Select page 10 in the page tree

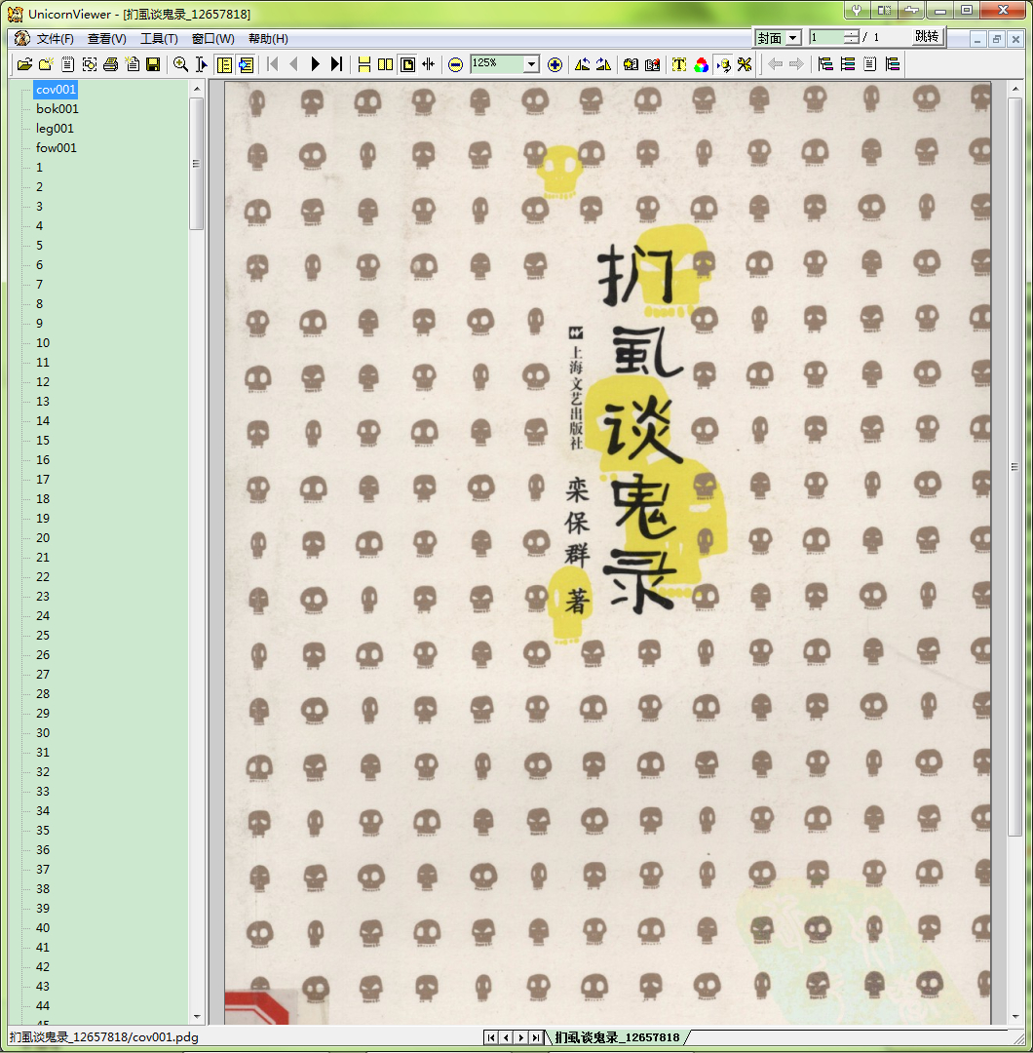(x=43, y=342)
